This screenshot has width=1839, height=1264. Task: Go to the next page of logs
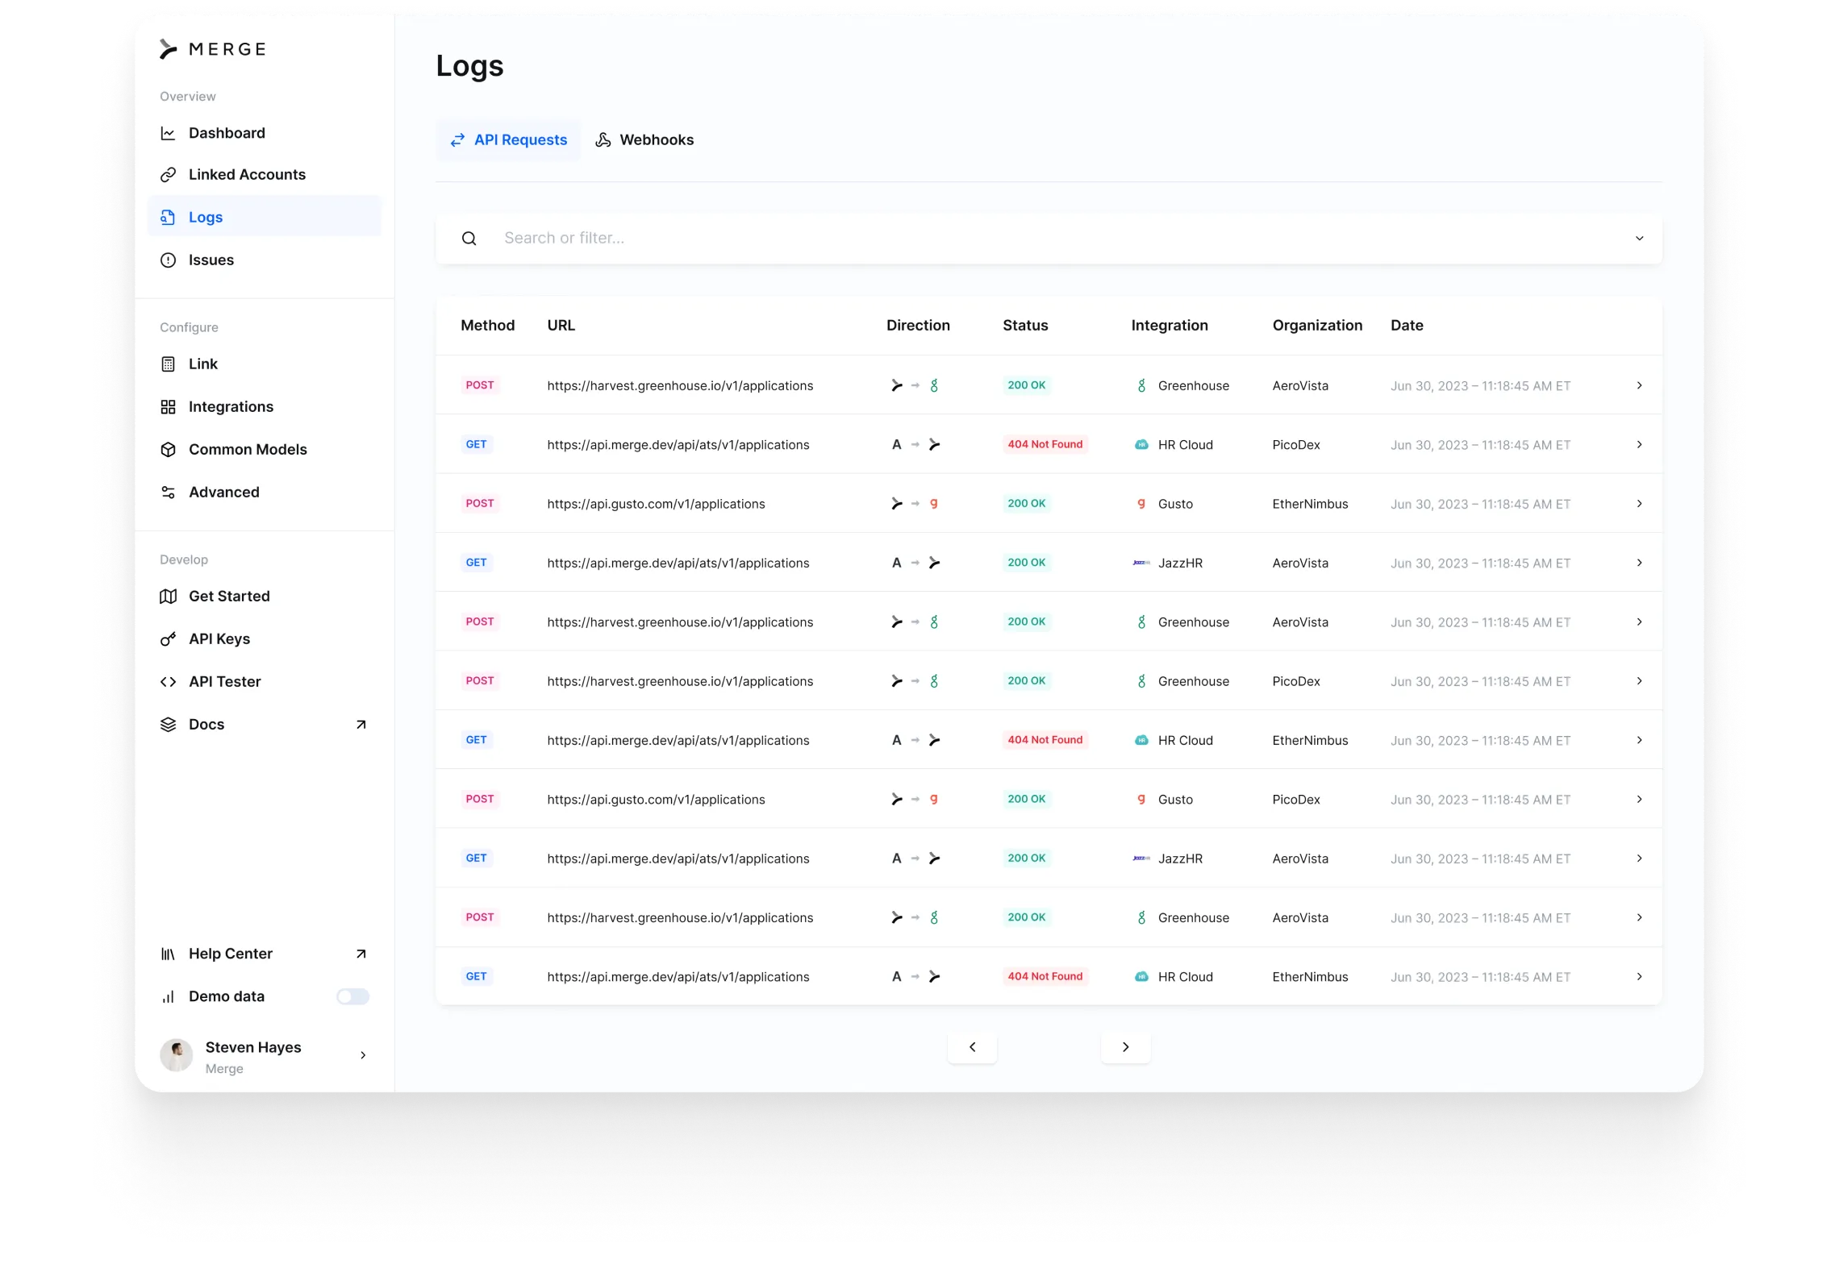pyautogui.click(x=1126, y=1047)
